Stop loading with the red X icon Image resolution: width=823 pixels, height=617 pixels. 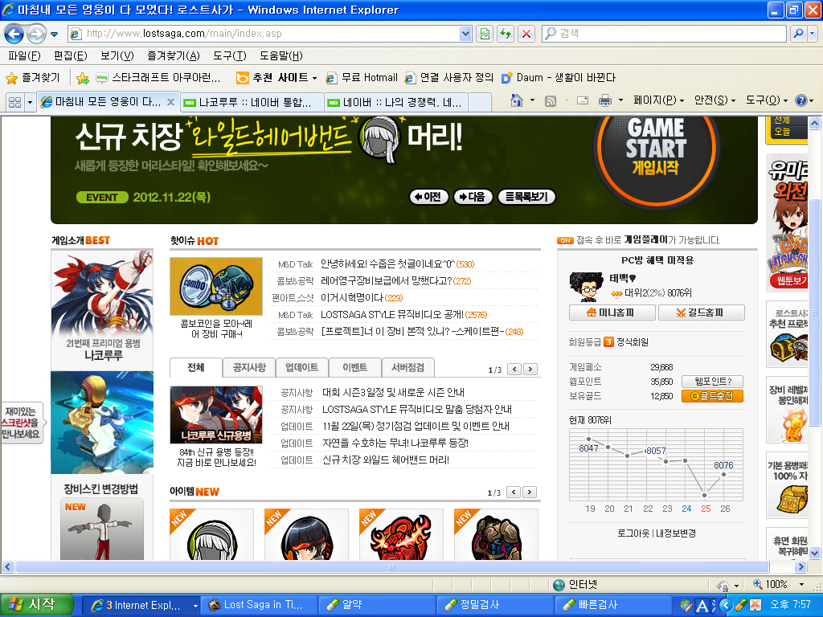coord(526,34)
